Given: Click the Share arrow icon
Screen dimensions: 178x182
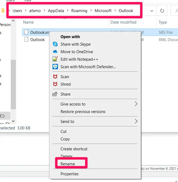Looking at the screenshot, I should [55, 94].
